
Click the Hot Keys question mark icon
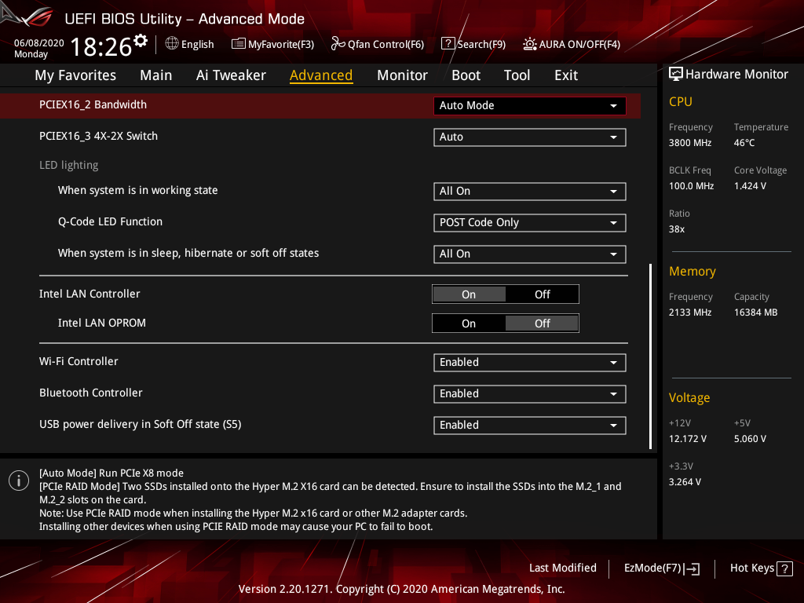point(784,568)
